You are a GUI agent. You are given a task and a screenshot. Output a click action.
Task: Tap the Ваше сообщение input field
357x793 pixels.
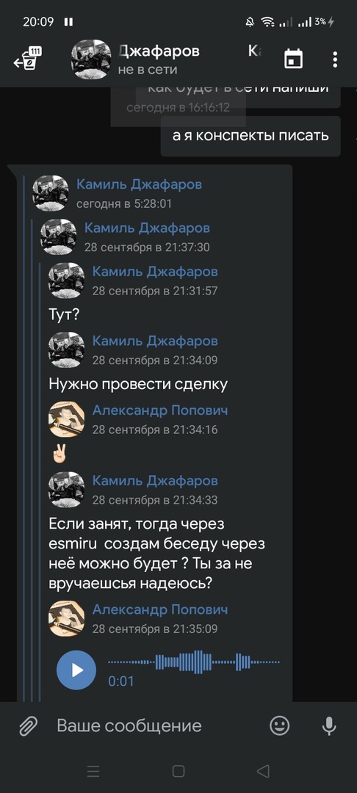(x=156, y=725)
